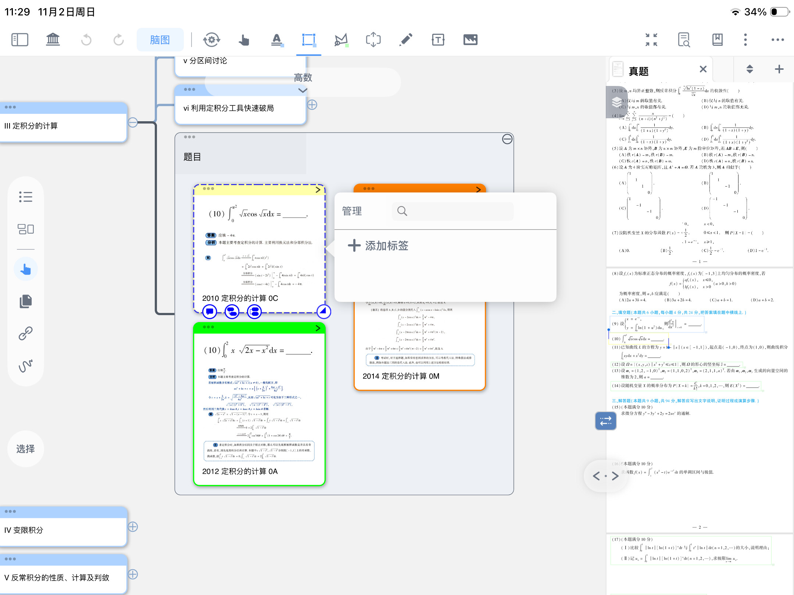The image size is (794, 595).
Task: Open the library building icon
Action: click(53, 40)
